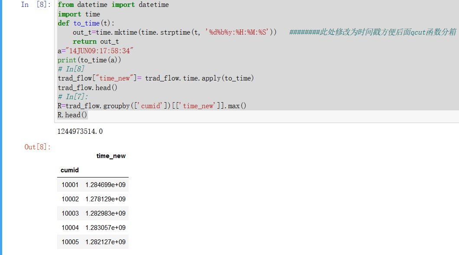Click the index value 10005
Image resolution: width=459 pixels, height=255 pixels.
(x=70, y=242)
